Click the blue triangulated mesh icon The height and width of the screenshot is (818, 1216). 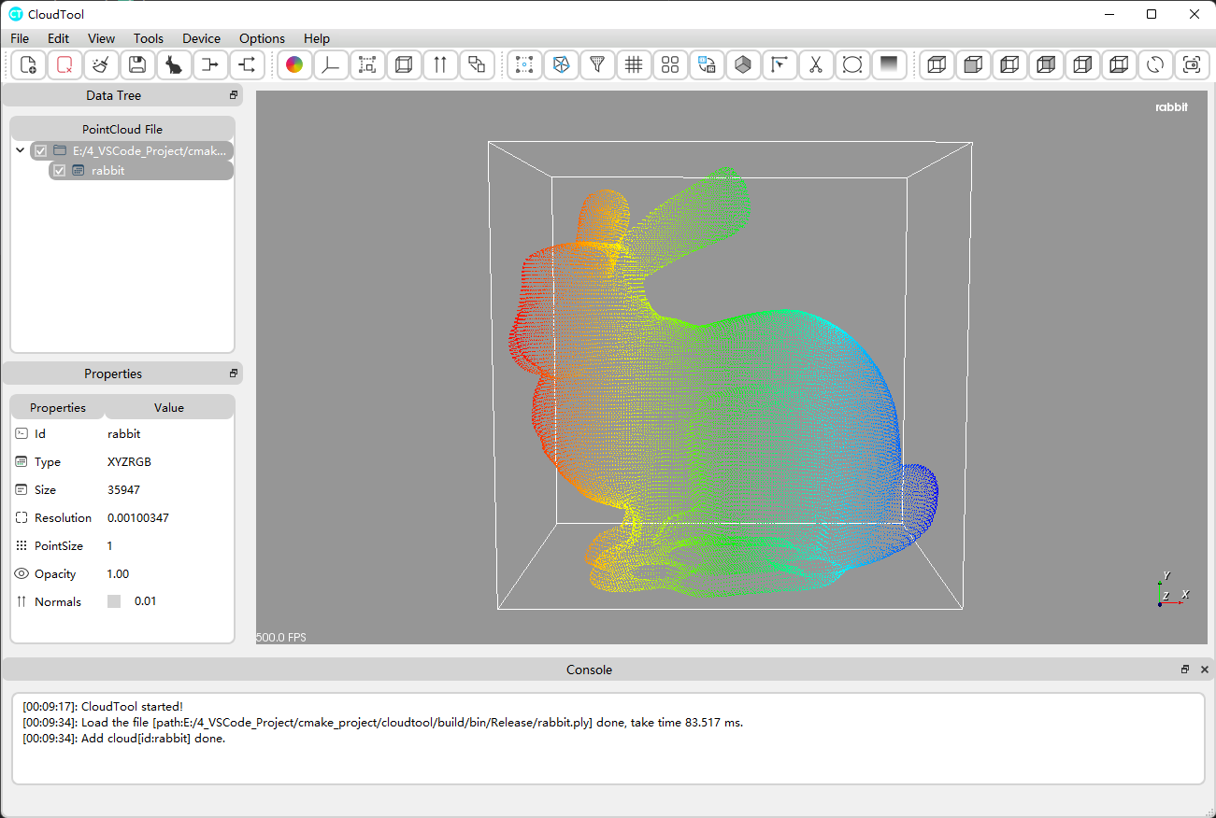click(561, 64)
